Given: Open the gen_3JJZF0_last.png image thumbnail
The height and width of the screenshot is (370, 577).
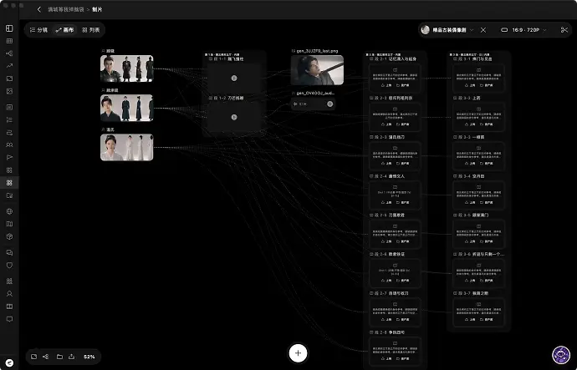Looking at the screenshot, I should click(x=317, y=70).
